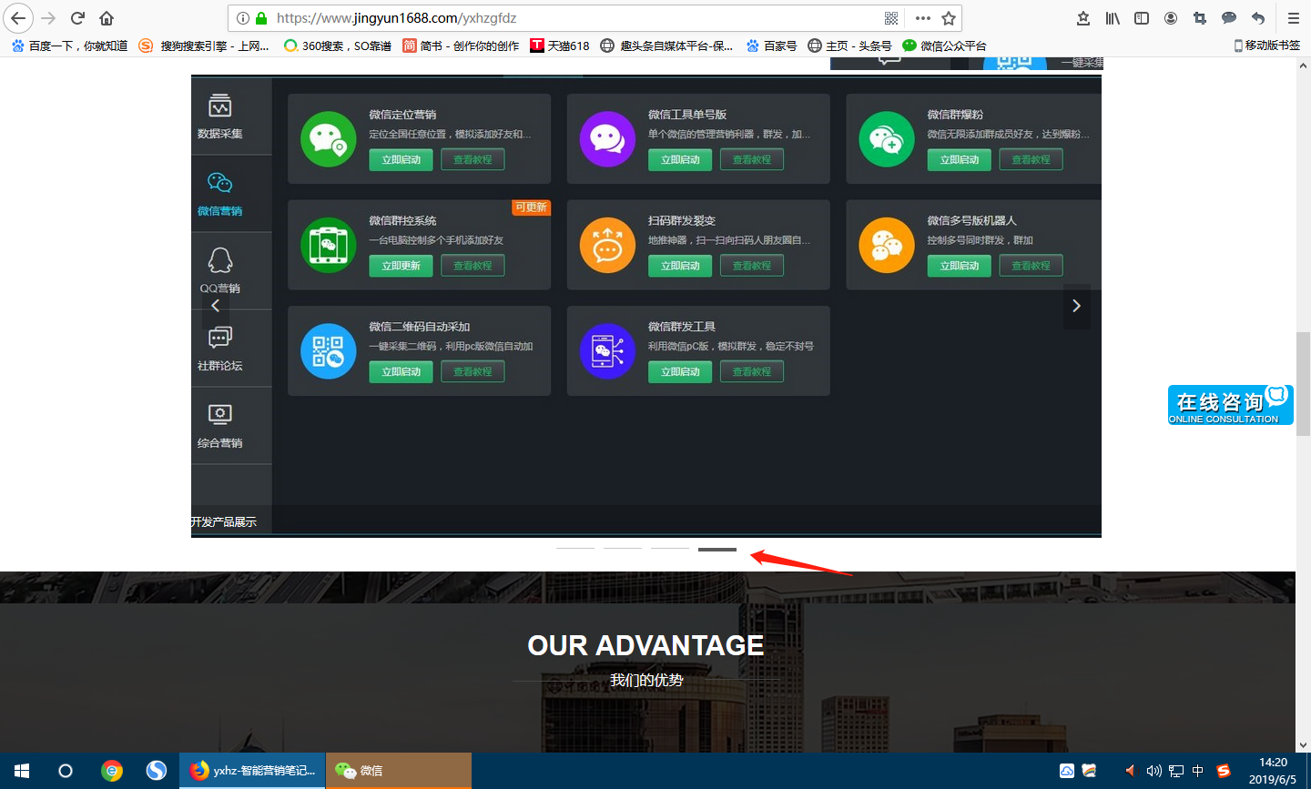View tutorial for 微信定位营销
This screenshot has height=789, width=1311.
coord(473,159)
